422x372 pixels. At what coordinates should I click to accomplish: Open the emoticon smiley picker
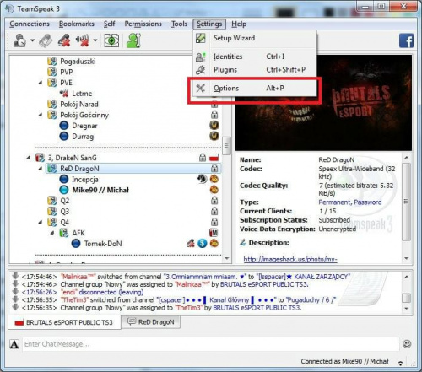(407, 343)
